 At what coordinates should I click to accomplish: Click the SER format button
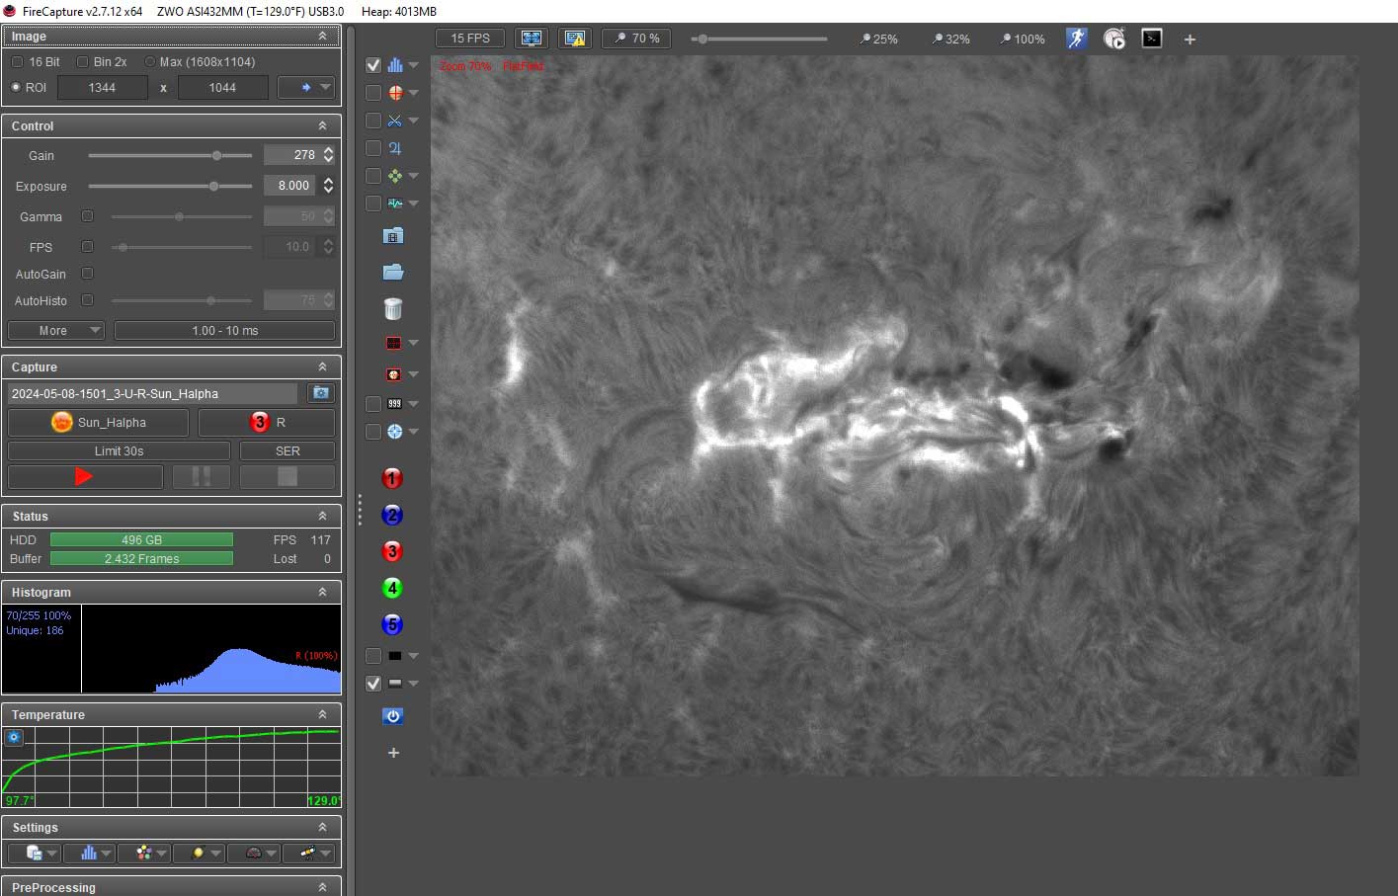pos(288,450)
